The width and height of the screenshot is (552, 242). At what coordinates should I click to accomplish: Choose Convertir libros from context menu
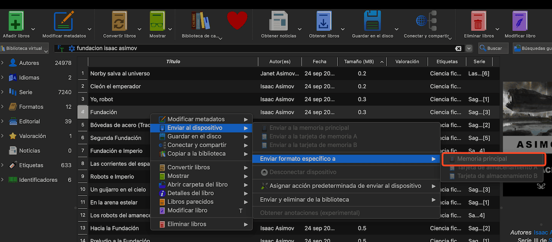(x=188, y=167)
